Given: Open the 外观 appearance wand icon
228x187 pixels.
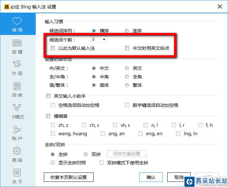Looking at the screenshot, I should point(17,68).
